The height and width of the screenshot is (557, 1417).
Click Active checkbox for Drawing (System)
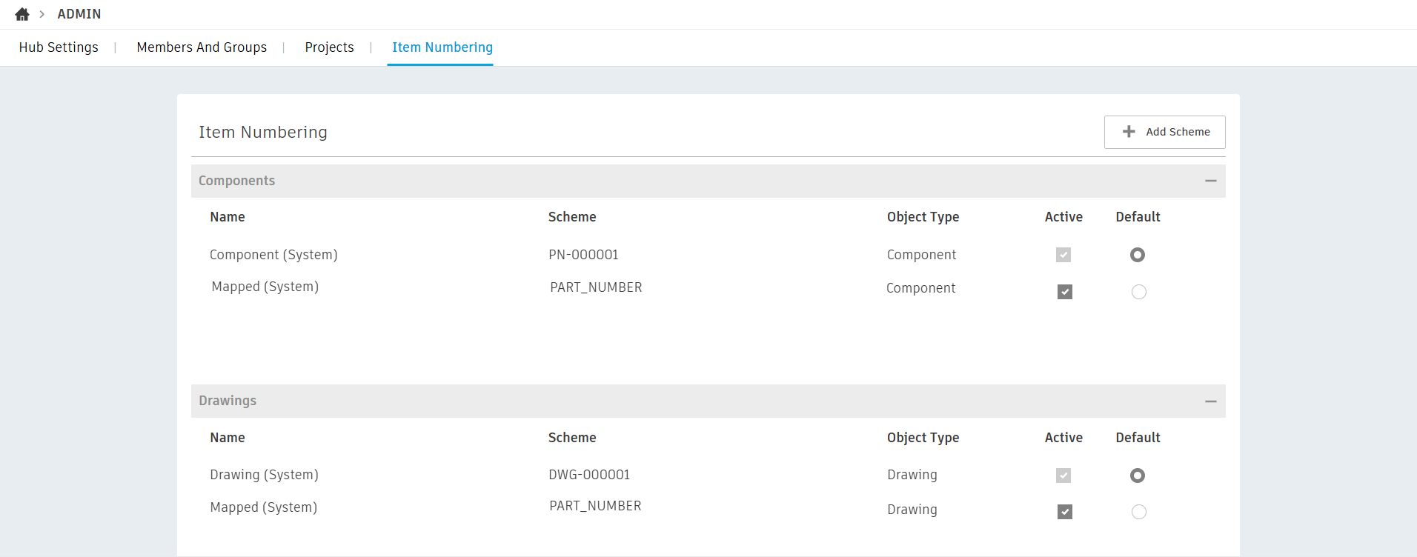click(1063, 476)
